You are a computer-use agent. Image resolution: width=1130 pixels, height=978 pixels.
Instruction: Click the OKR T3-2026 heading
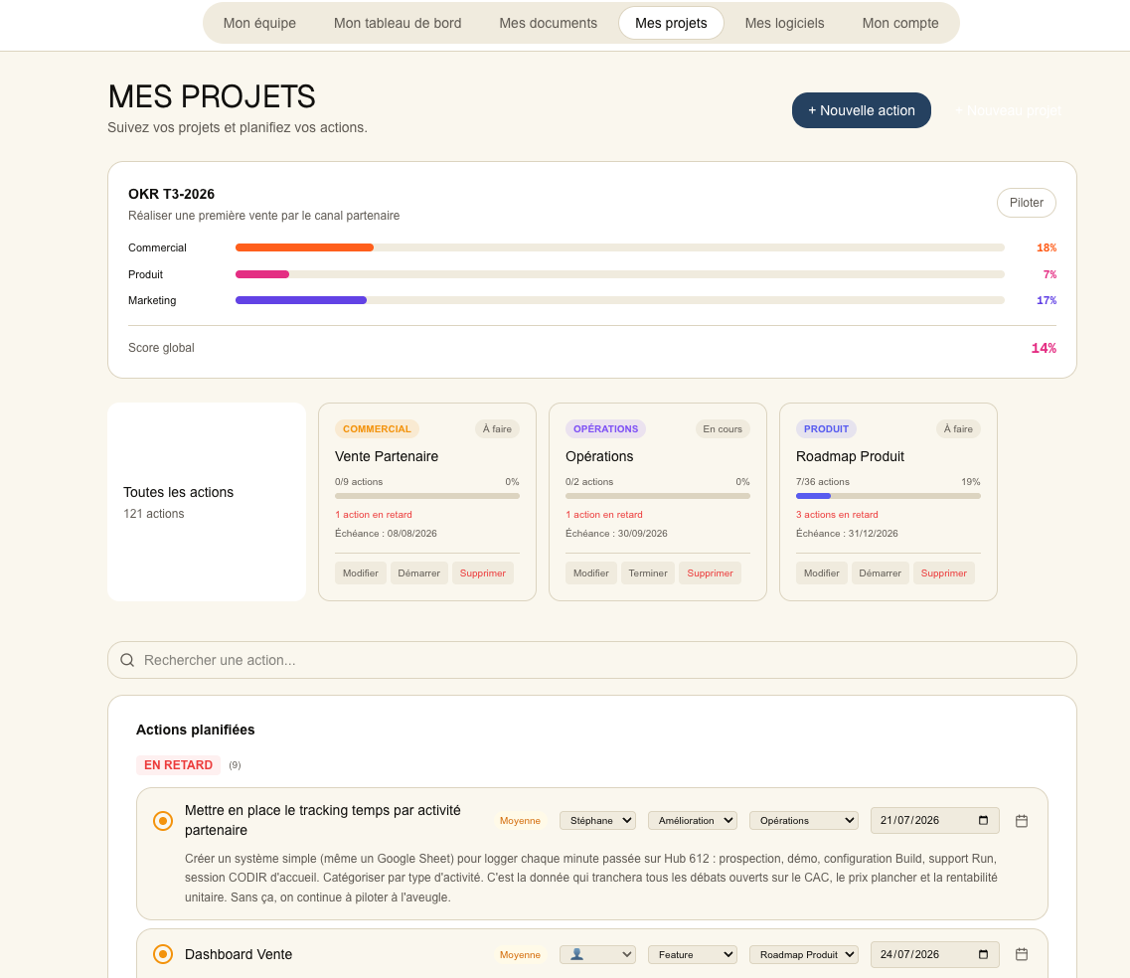[x=172, y=194]
